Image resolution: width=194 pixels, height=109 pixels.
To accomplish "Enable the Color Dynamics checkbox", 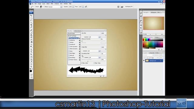I will point(69,47).
